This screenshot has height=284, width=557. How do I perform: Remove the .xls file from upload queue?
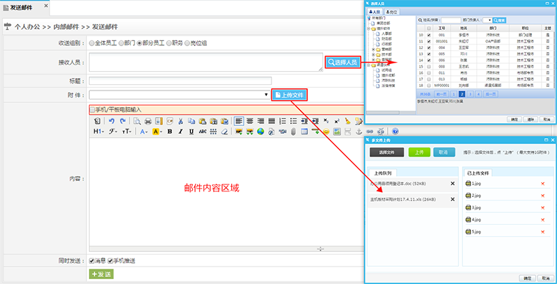[x=452, y=200]
